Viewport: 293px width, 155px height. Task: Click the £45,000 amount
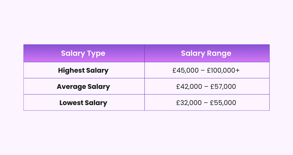pyautogui.click(x=186, y=70)
